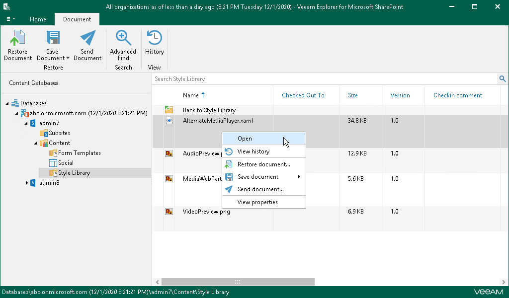Open Advanced Find magnifier icon

(x=123, y=38)
